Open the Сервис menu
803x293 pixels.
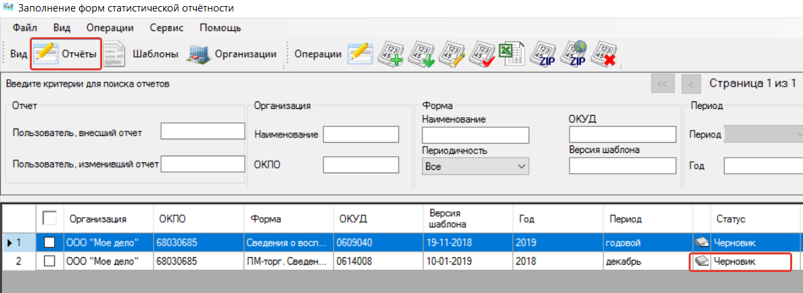coord(166,28)
